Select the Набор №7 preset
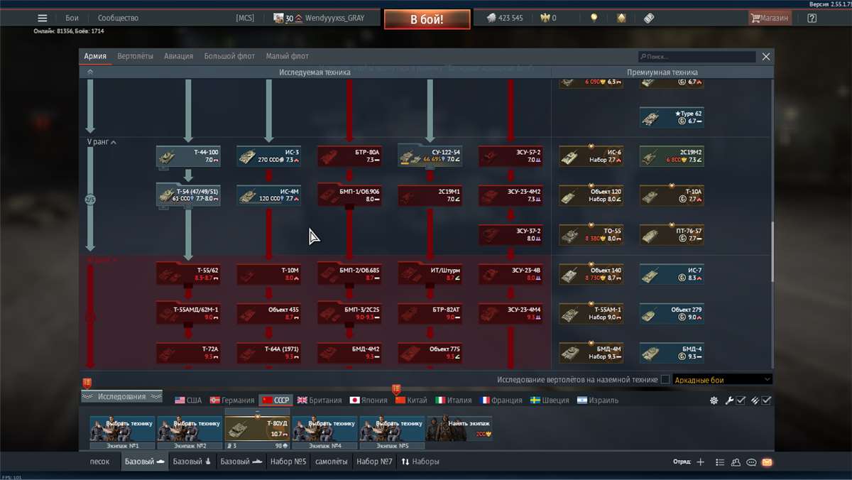This screenshot has width=852, height=480. (374, 462)
